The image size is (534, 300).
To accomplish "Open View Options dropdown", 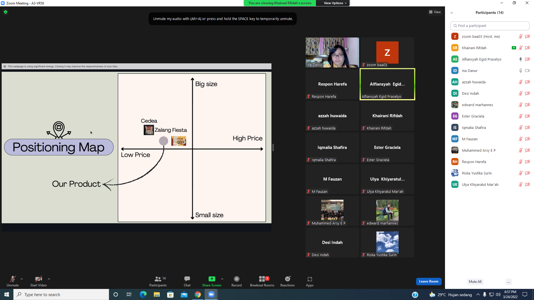I will tap(335, 3).
